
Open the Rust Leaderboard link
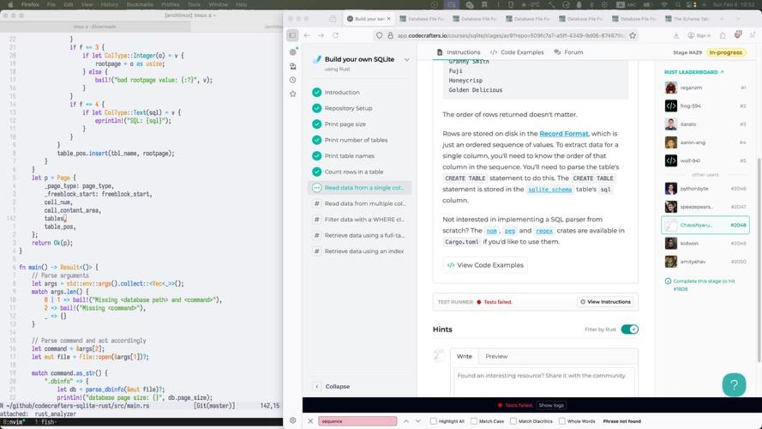694,72
